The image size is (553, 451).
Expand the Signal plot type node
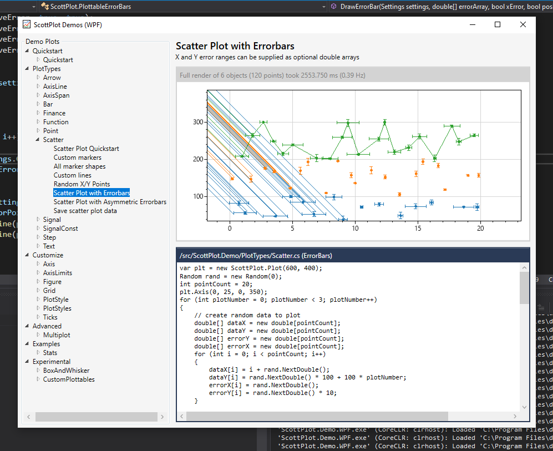click(38, 219)
